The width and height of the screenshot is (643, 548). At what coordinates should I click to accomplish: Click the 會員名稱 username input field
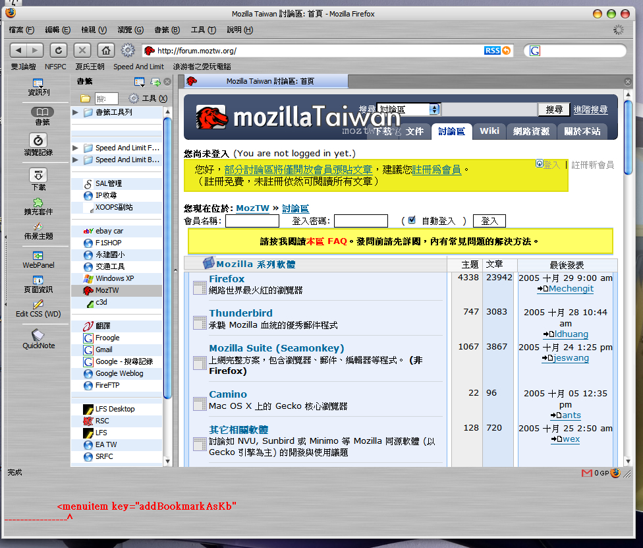click(x=252, y=221)
